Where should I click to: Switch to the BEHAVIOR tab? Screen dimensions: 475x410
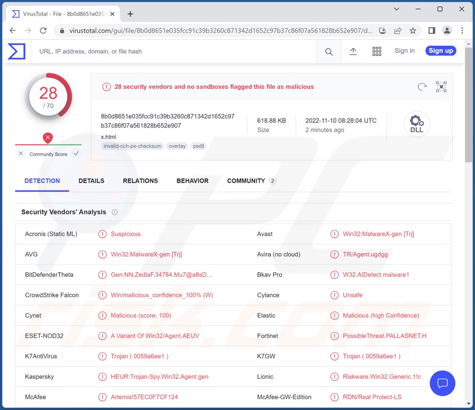click(192, 181)
